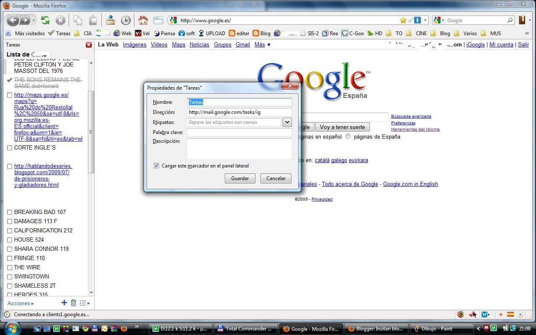Click the Spanish flag icon in status bar
This screenshot has height=335, width=536.
coord(510,314)
